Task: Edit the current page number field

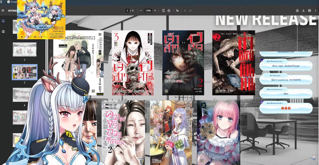Action: 128,11
